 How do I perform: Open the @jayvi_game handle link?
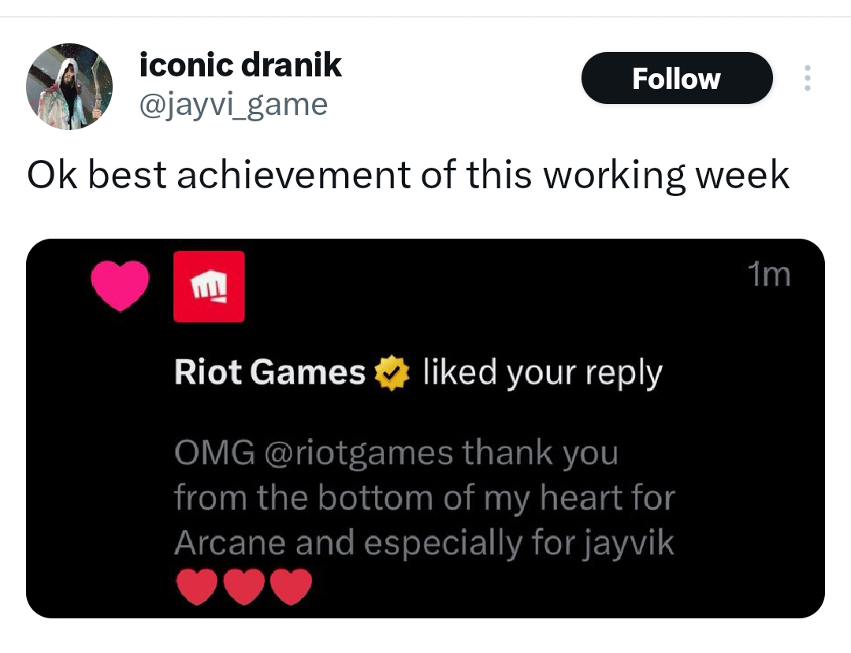pos(233,103)
